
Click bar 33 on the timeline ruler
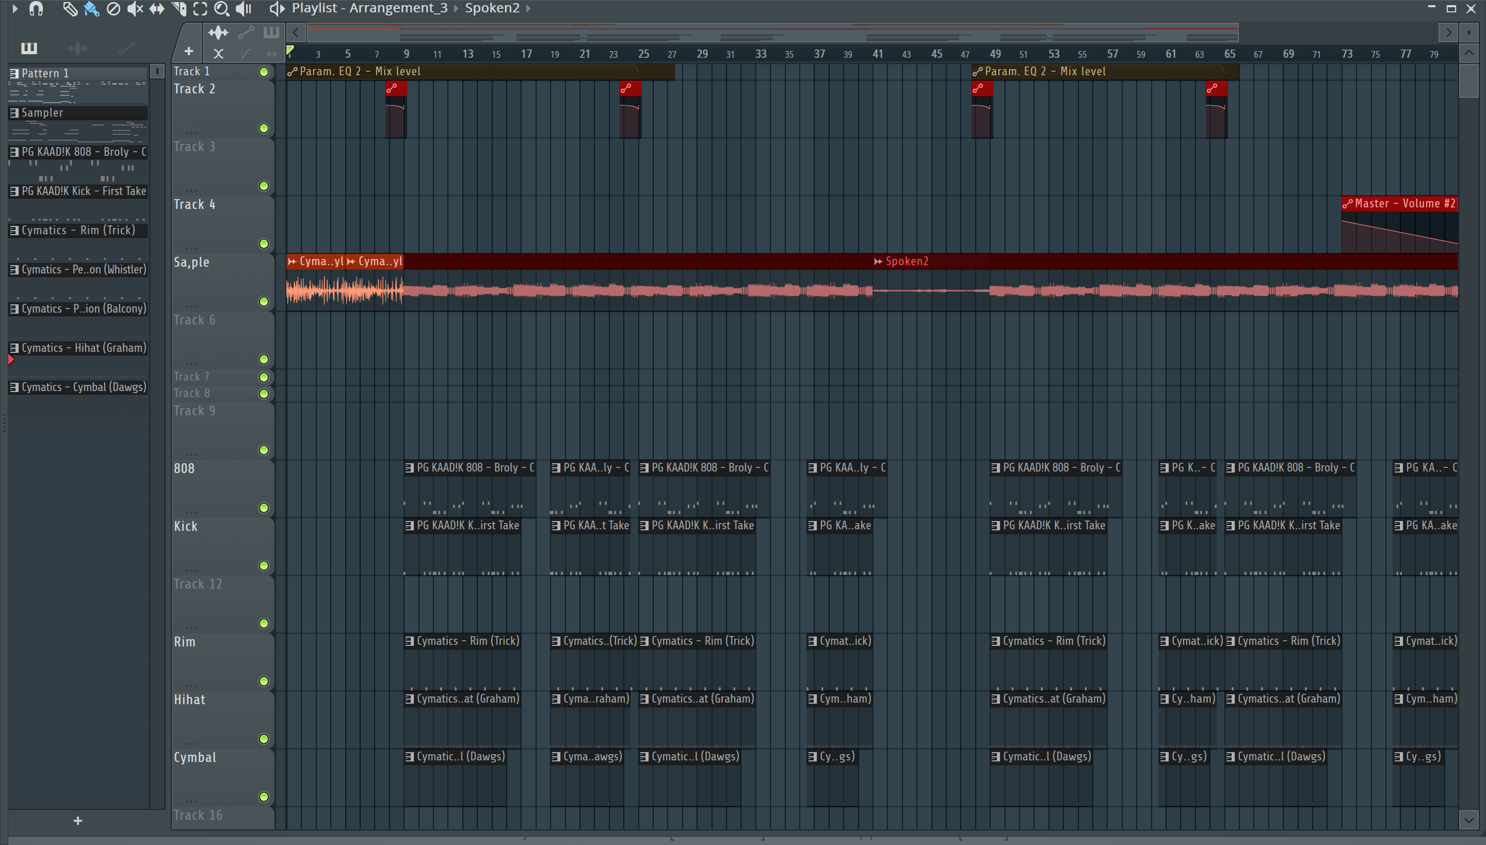pos(761,54)
